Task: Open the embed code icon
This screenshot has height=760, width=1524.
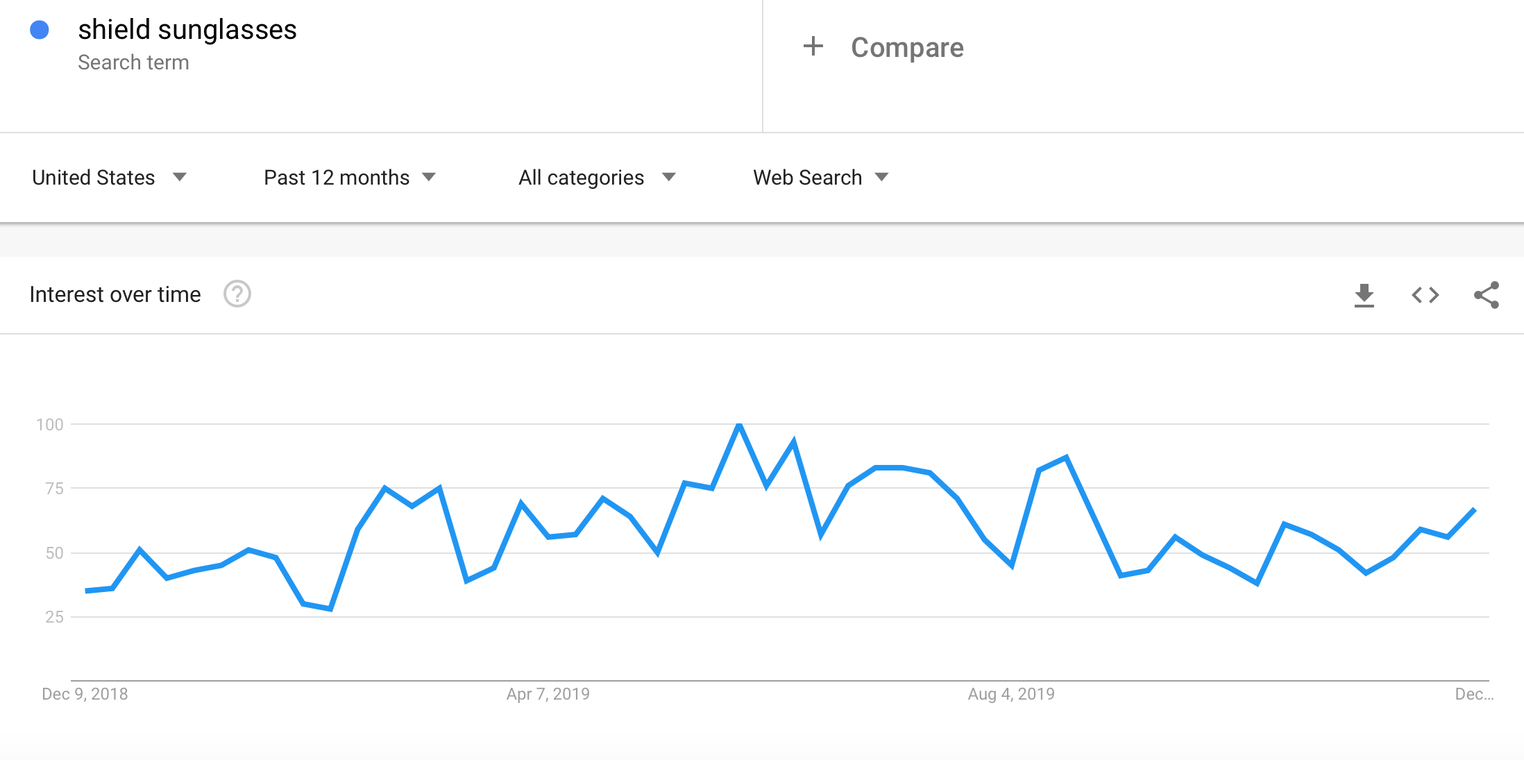Action: (x=1425, y=296)
